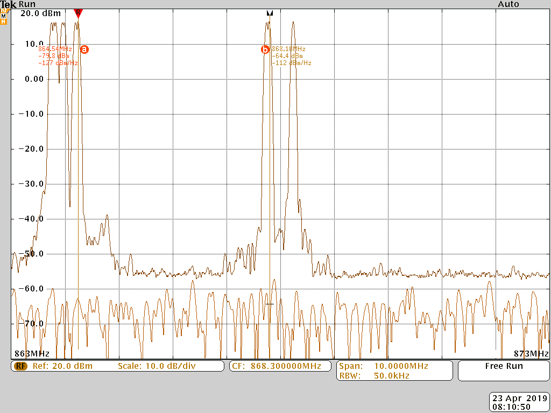Viewport: 551px width, 413px height.
Task: Click the CF 868.300000MHz center frequency box
Action: pyautogui.click(x=280, y=366)
